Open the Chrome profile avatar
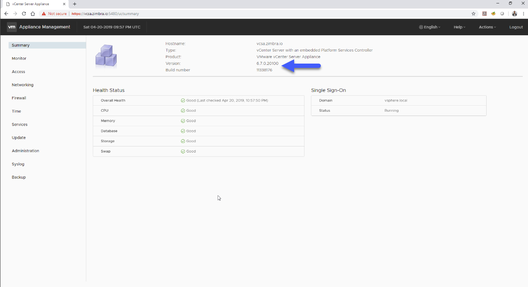This screenshot has width=528, height=287. point(514,14)
